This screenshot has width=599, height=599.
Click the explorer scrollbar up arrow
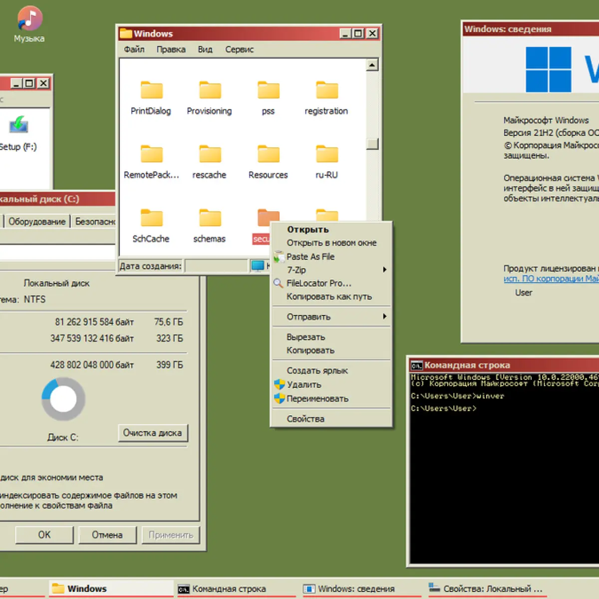click(372, 65)
